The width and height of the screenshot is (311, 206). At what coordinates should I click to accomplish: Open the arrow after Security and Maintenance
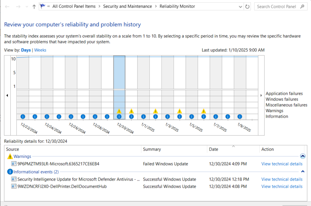point(156,6)
